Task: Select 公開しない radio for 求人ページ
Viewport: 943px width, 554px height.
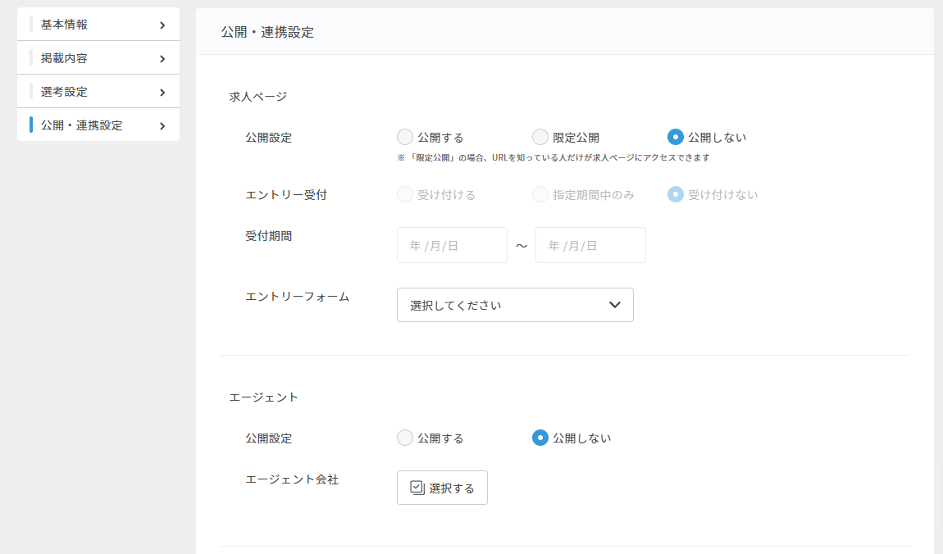Action: click(676, 137)
